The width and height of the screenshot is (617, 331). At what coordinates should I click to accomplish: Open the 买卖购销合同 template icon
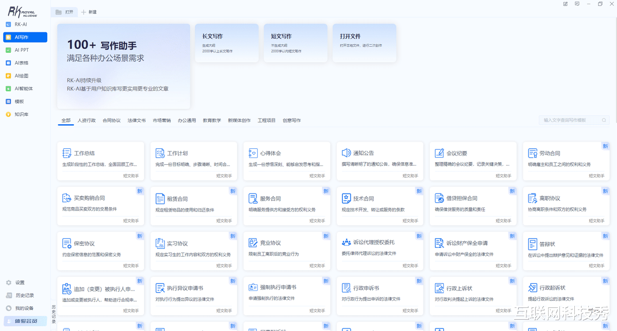(67, 198)
